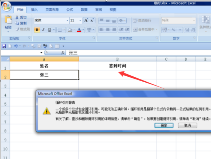Align text to middle of cell
211x159 pixels.
click(x=108, y=20)
